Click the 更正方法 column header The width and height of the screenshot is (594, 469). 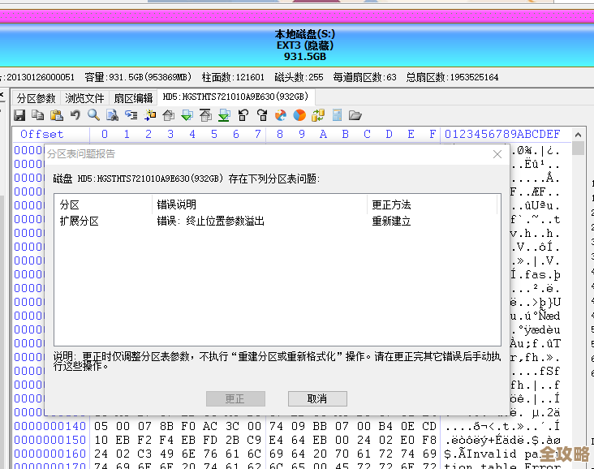[x=432, y=205]
